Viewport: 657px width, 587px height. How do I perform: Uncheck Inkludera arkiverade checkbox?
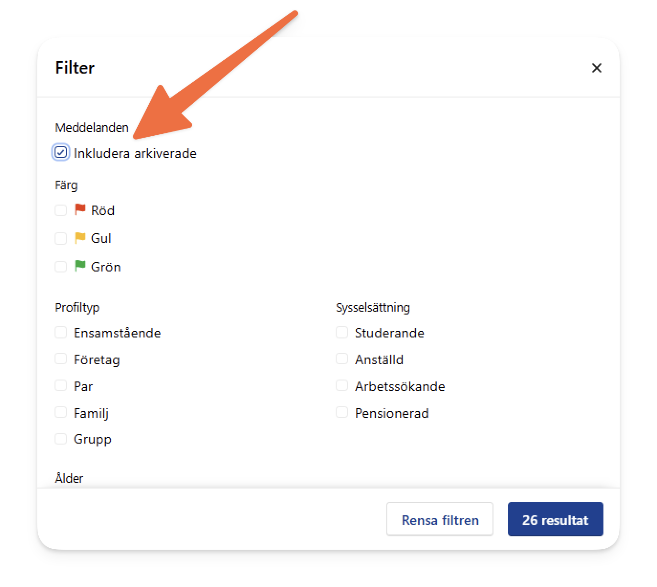61,152
